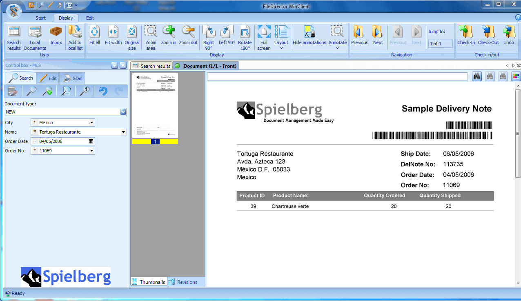Screen dimensions: 521x301
Task: Open the Layout dropdown
Action: [281, 38]
